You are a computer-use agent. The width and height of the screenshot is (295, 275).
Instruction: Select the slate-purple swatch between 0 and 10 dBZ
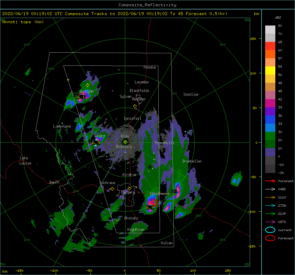270,152
